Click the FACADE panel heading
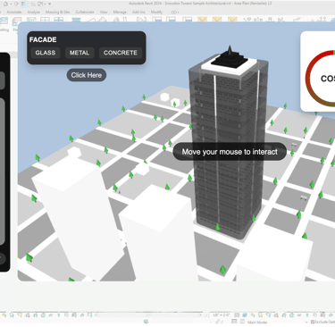This screenshot has height=327, width=335. 43,39
